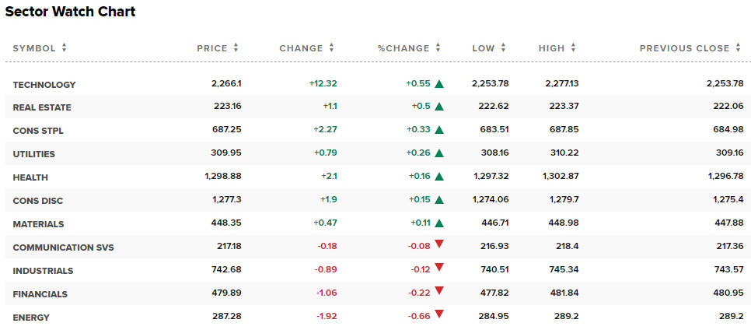Click the red down arrow for FINANCIALS
Screen dimensions: 751x330
439,291
